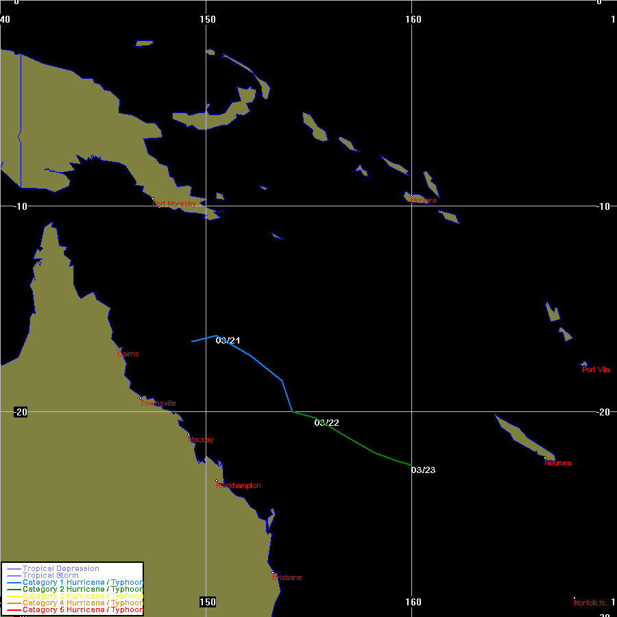This screenshot has width=617, height=617.
Task: Select the Noumea city marker
Action: coord(545,458)
